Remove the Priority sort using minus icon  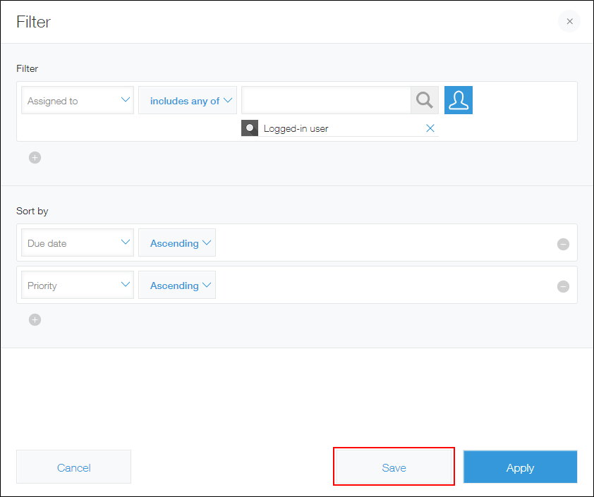coord(563,286)
